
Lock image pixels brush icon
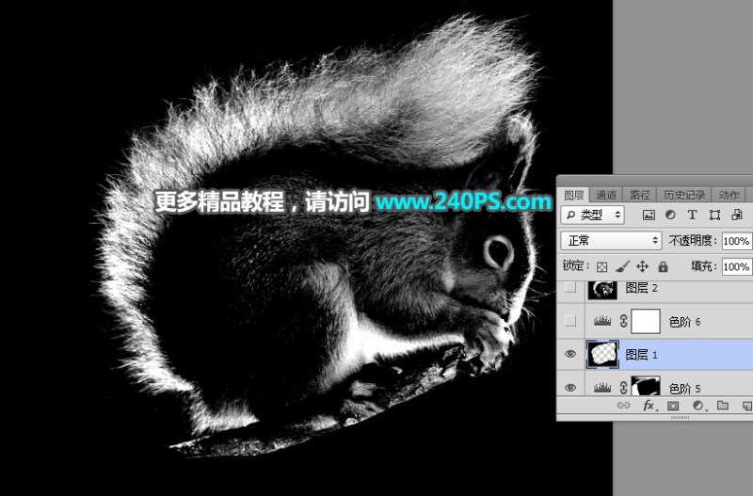[622, 266]
